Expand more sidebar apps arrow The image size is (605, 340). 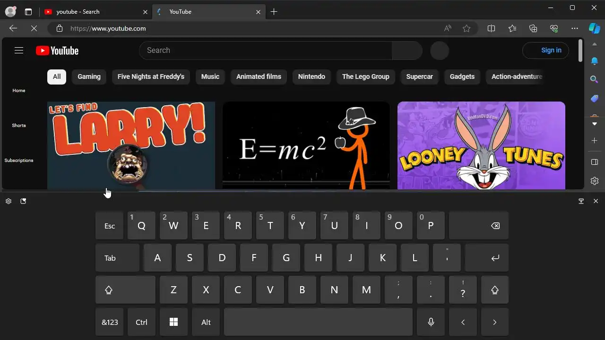[595, 124]
